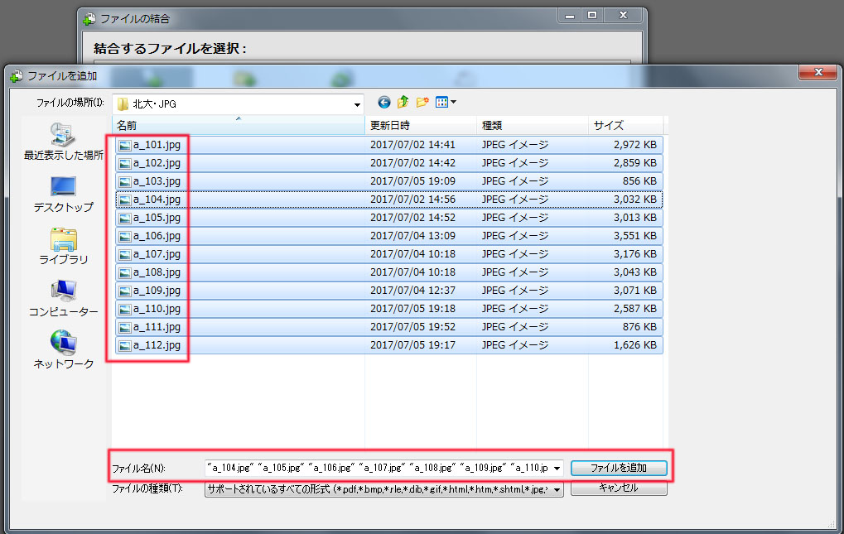The height and width of the screenshot is (534, 844).
Task: Select file a_112.jpg in the list
Action: (157, 345)
